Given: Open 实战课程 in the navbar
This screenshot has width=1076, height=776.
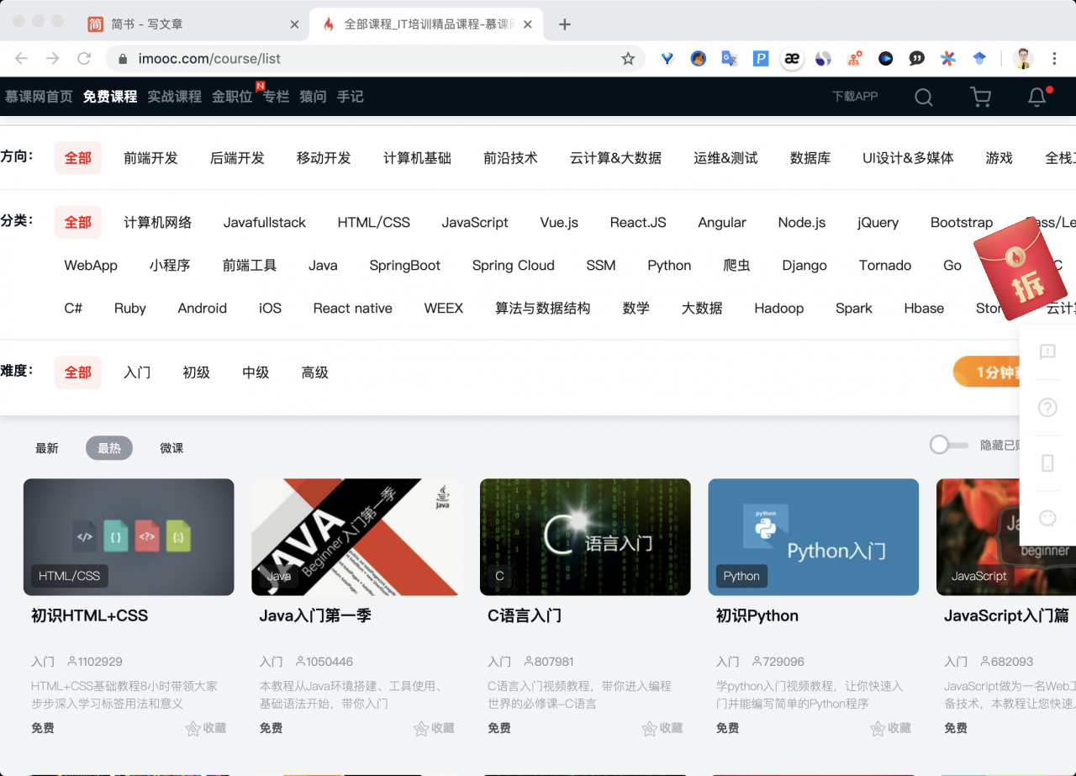Looking at the screenshot, I should click(x=175, y=97).
